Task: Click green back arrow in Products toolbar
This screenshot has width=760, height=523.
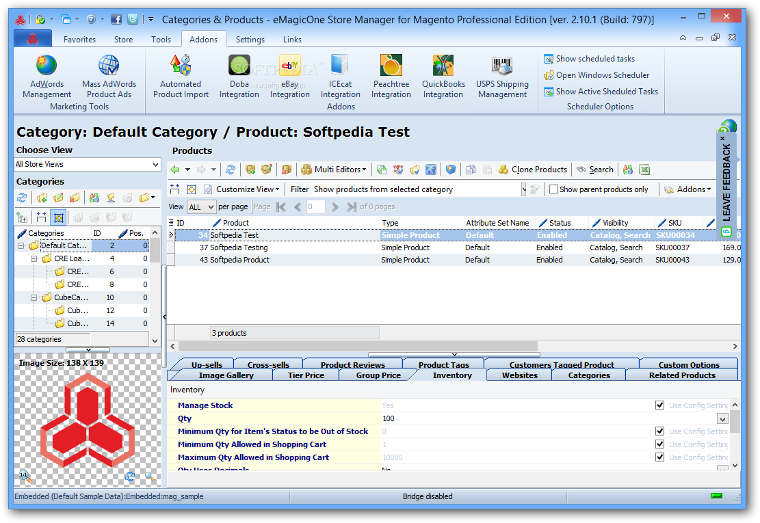Action: [175, 170]
